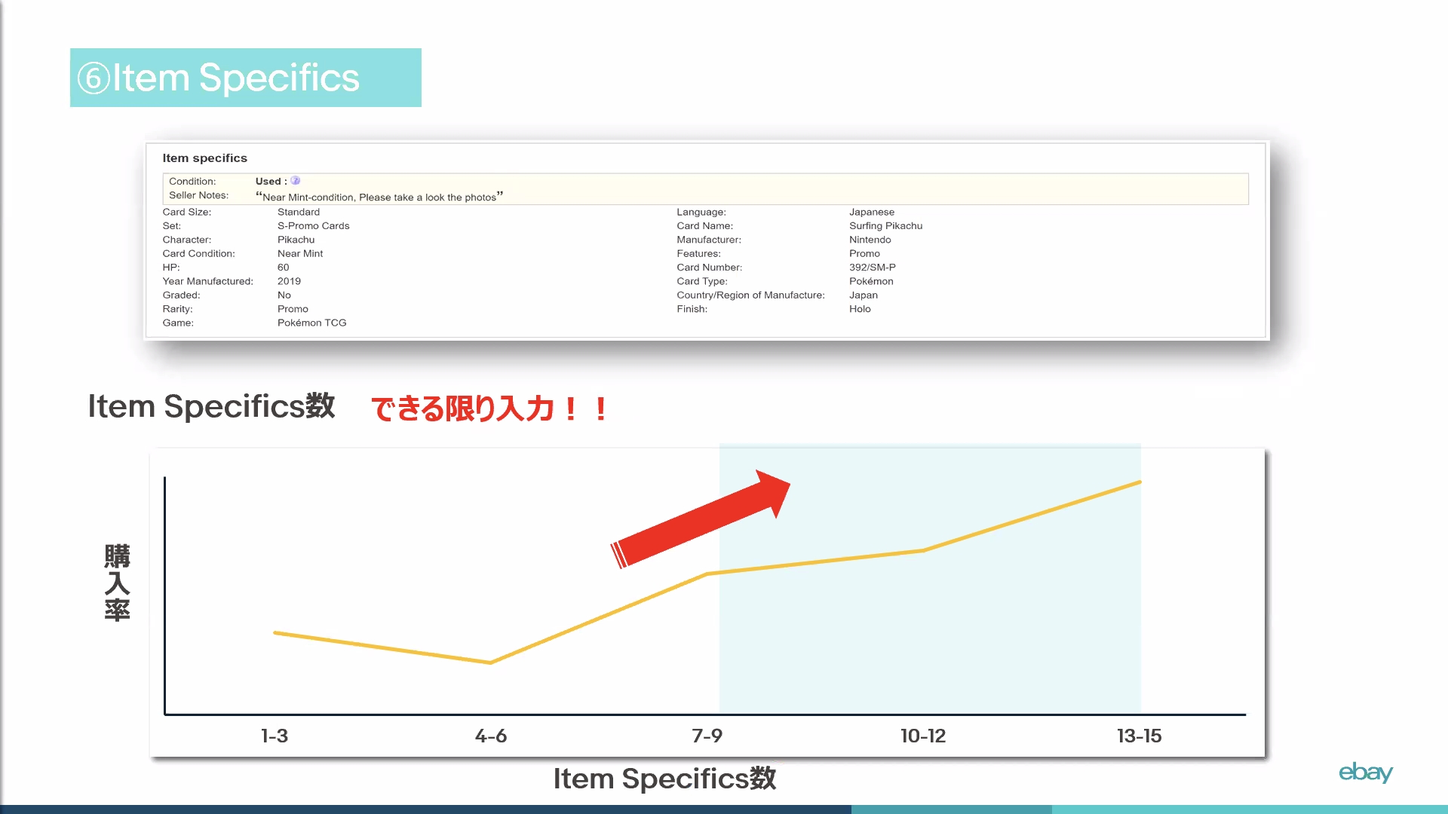The height and width of the screenshot is (814, 1448).
Task: Click the Pokémon TCG game value
Action: (x=311, y=323)
